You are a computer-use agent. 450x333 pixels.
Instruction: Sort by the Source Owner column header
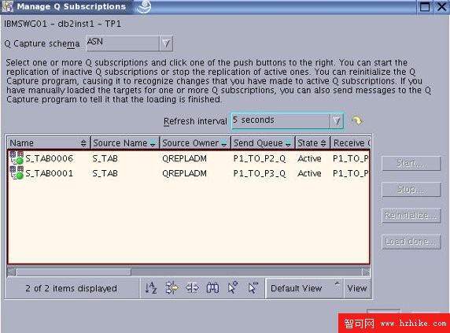tap(195, 142)
